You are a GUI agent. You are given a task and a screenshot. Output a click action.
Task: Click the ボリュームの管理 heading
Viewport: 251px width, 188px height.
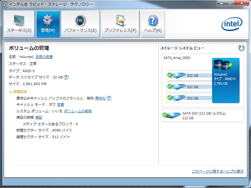click(x=29, y=48)
